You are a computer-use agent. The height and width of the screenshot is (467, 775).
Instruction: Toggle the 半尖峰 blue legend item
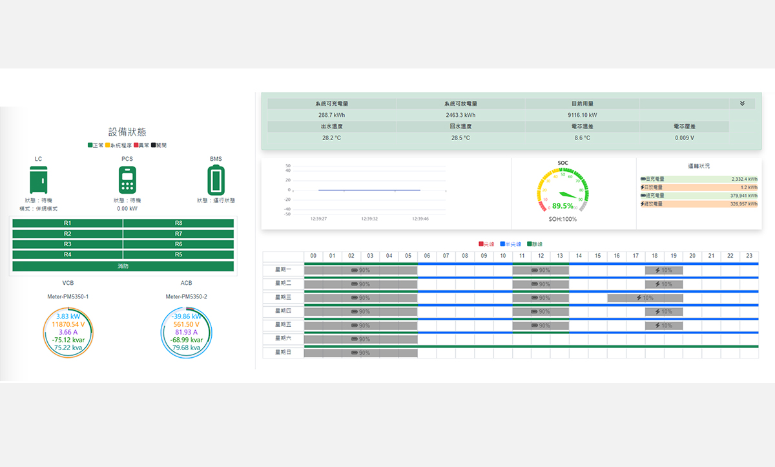click(x=510, y=244)
